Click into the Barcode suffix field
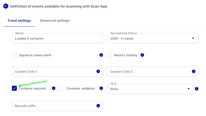 tap(53, 106)
